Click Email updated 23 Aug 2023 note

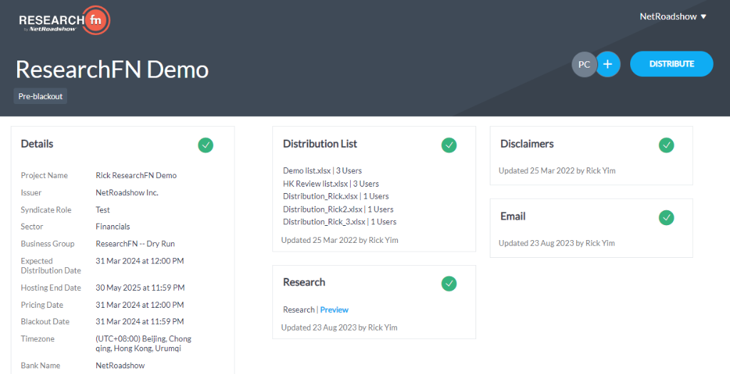[x=556, y=244]
